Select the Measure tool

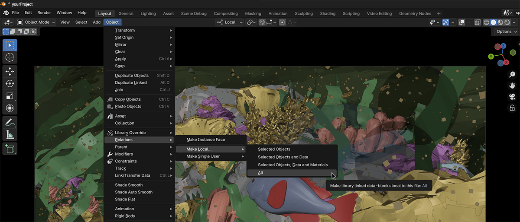click(x=10, y=135)
